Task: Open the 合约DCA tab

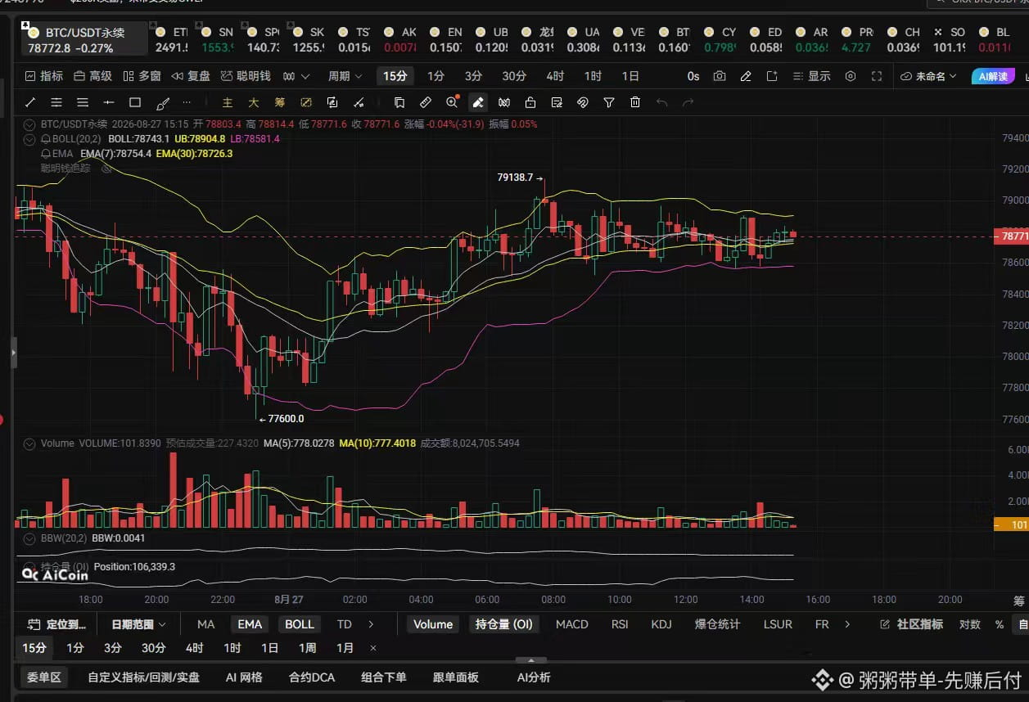Action: tap(312, 677)
